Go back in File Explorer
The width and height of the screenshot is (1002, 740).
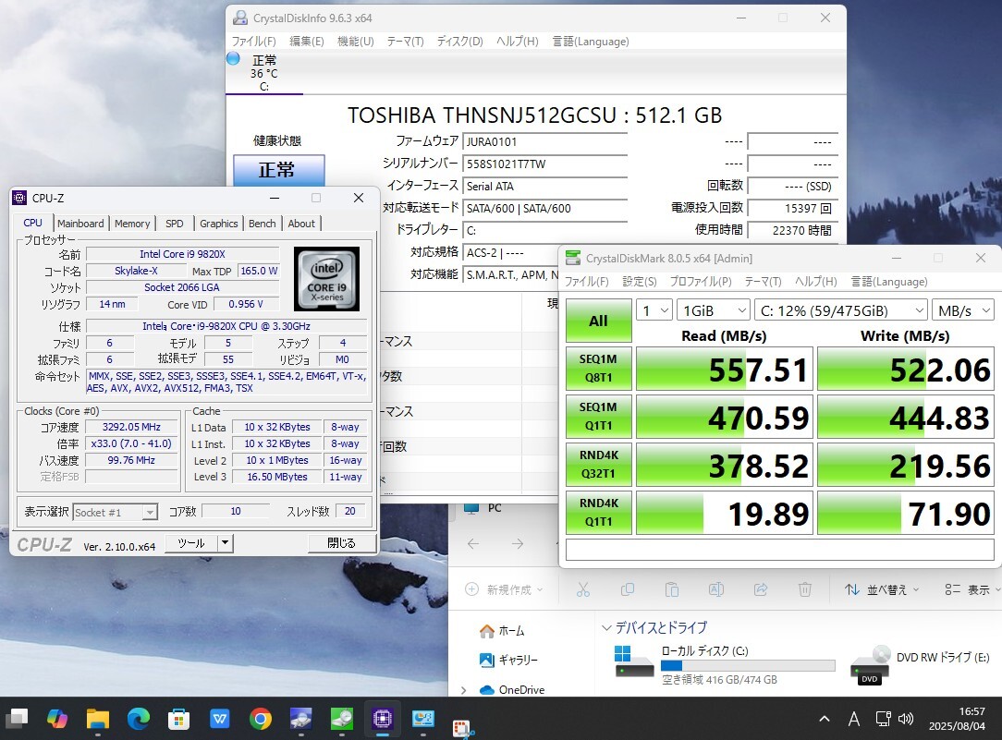coord(473,544)
